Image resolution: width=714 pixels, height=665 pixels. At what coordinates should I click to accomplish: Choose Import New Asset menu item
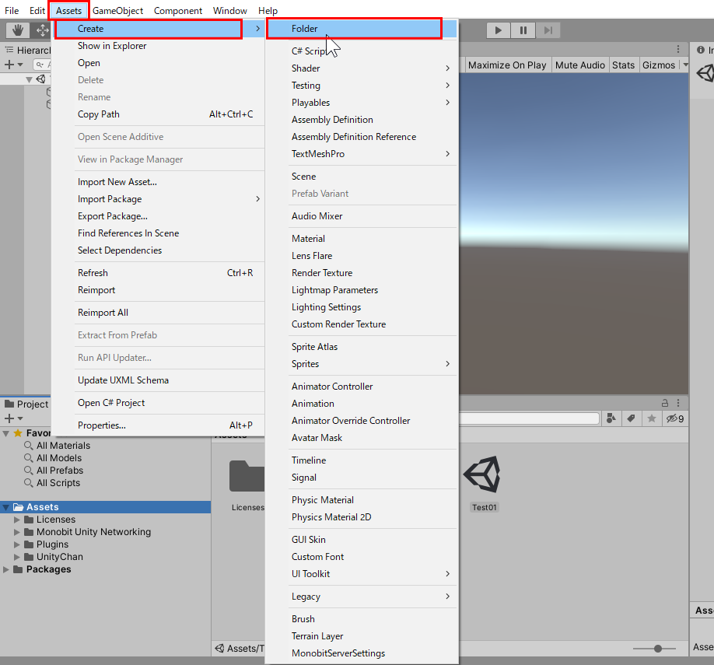click(159, 182)
